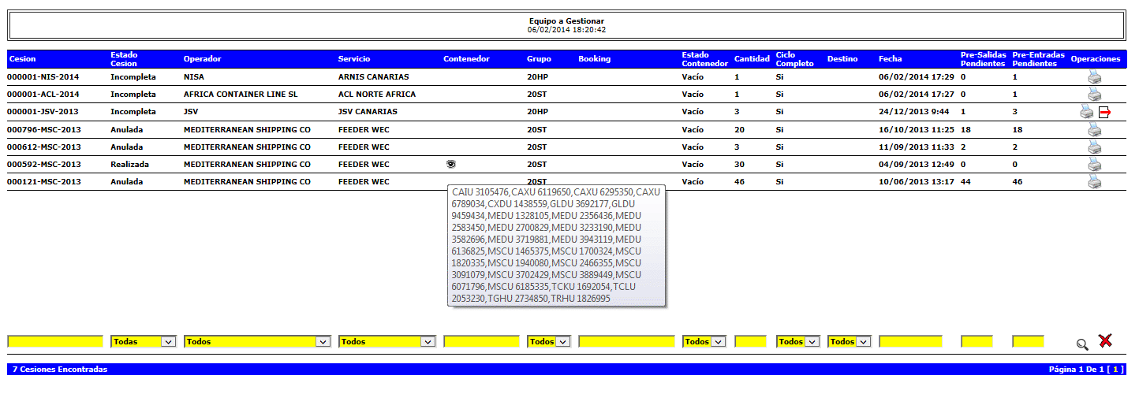Click the container list tooltip

pos(557,245)
